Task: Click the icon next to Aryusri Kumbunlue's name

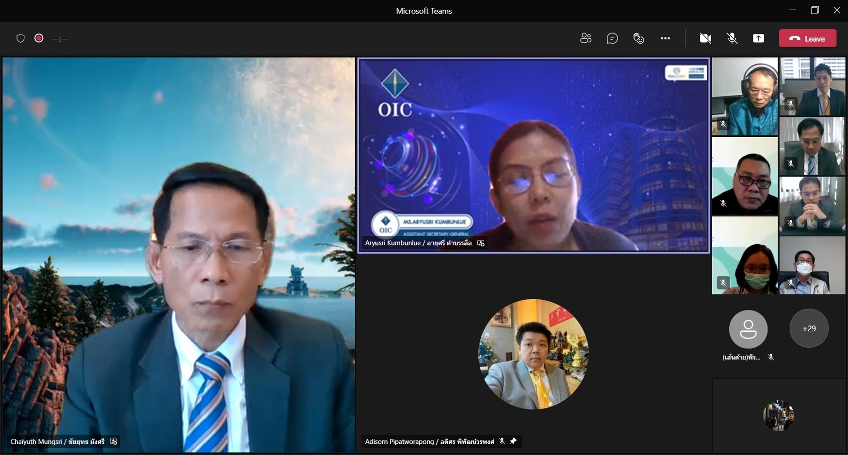Action: pos(481,243)
